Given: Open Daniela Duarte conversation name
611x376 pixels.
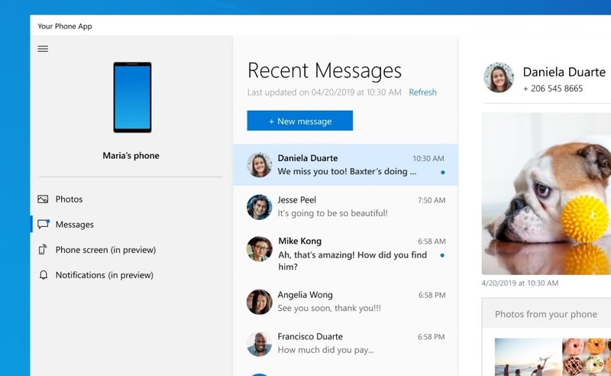Looking at the screenshot, I should point(308,158).
